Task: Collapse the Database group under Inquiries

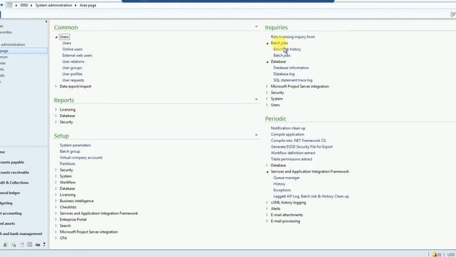Action: coord(268,62)
